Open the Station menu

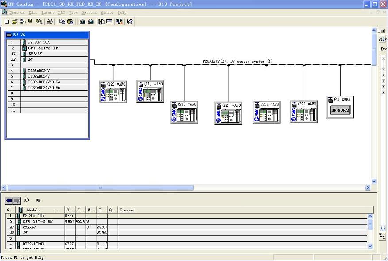pos(17,12)
